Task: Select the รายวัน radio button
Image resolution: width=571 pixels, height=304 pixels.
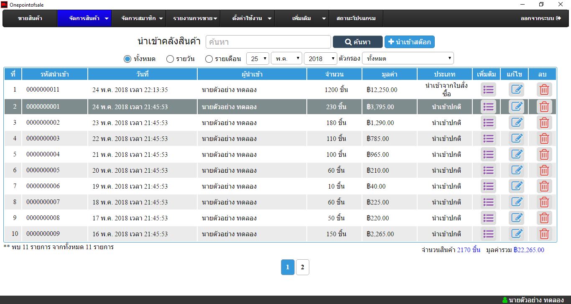Action: pyautogui.click(x=170, y=59)
